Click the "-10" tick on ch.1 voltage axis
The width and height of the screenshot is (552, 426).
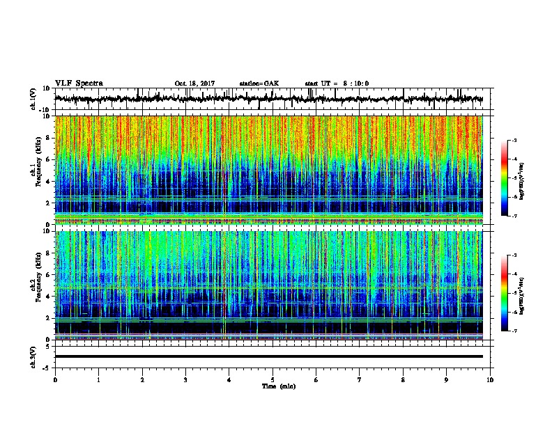click(x=45, y=110)
